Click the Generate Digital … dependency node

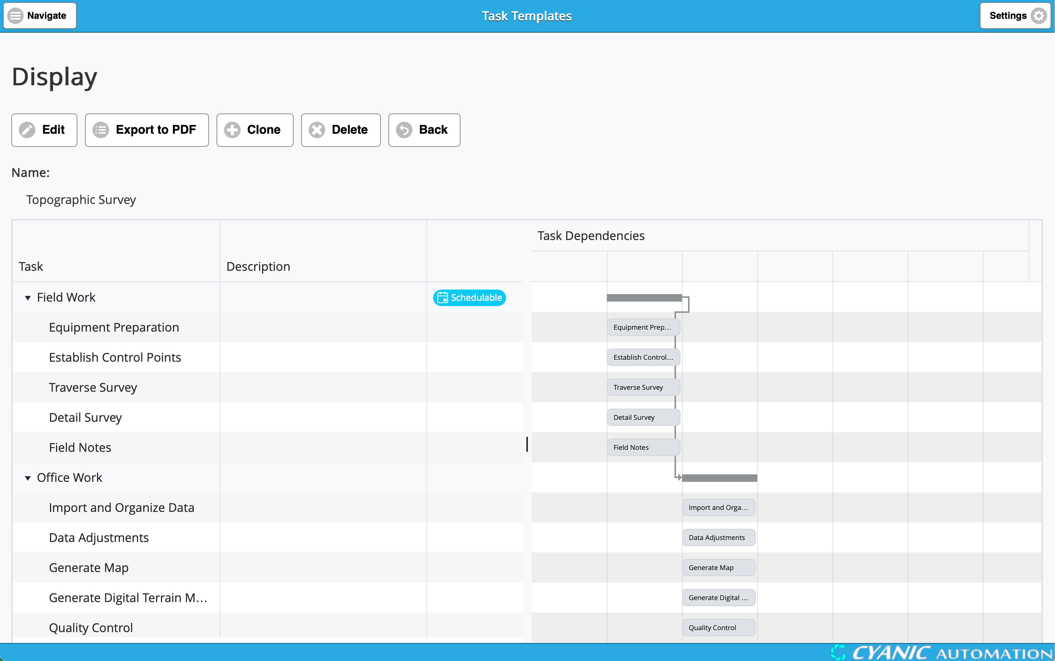[x=718, y=598]
